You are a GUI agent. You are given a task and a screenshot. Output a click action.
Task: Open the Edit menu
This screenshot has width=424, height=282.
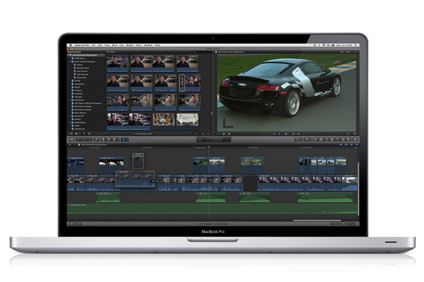pyautogui.click(x=100, y=45)
